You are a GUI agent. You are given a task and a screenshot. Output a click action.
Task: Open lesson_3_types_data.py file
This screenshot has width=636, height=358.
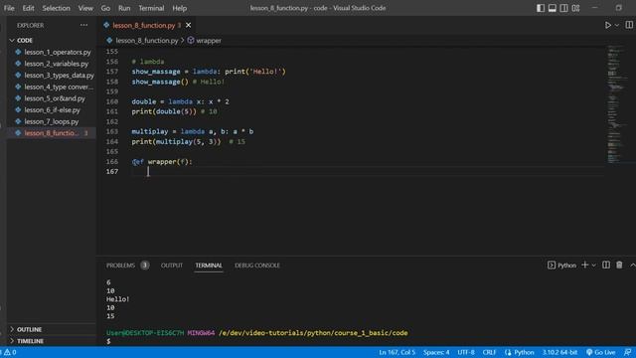59,76
